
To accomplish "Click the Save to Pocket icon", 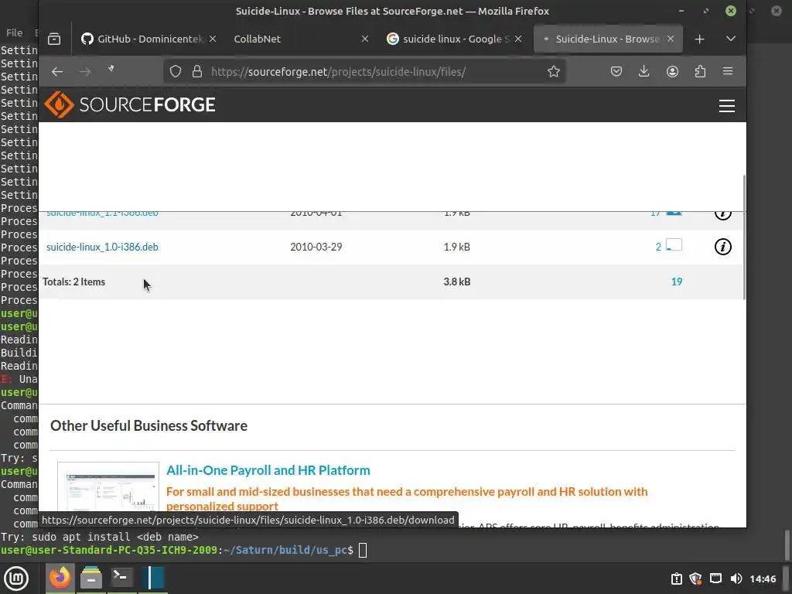I will pos(616,71).
